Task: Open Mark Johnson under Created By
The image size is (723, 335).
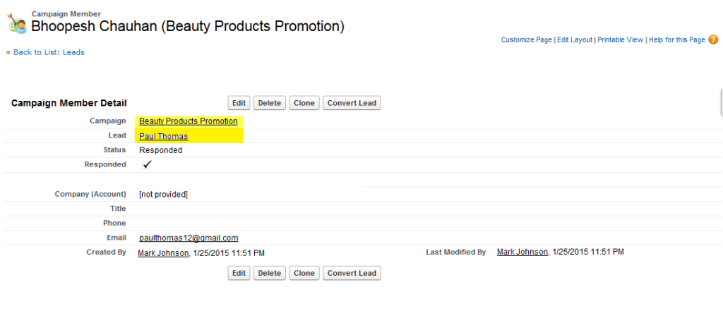Action: pos(163,252)
